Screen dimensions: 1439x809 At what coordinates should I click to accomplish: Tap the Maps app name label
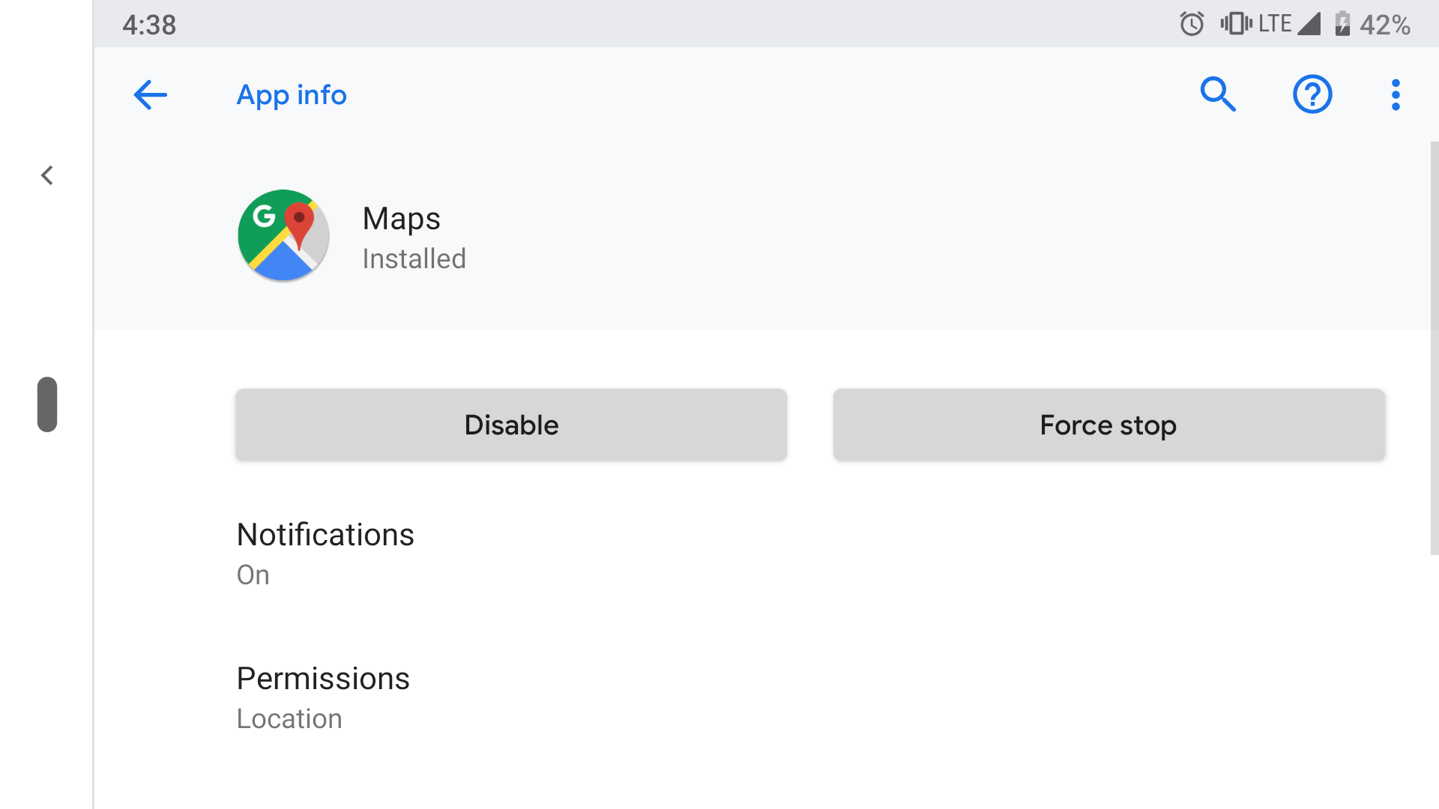401,219
